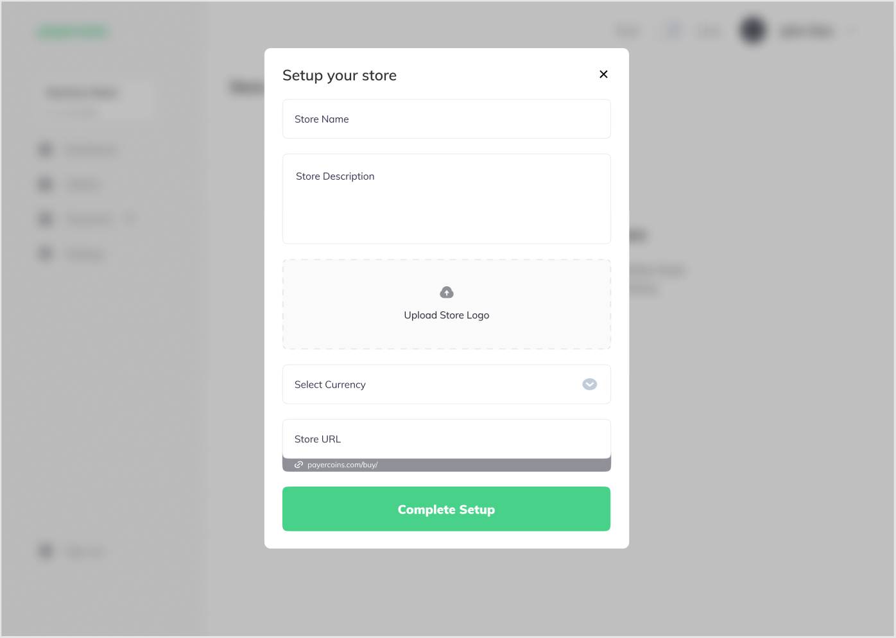Click the sign out icon at the sidebar bottom
The image size is (896, 638).
point(45,551)
